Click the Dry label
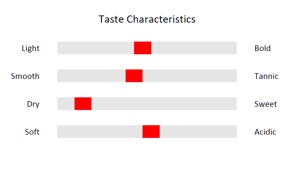This screenshot has width=294, height=174. (33, 104)
